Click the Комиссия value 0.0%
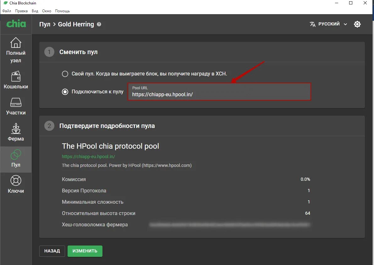 tap(305, 179)
